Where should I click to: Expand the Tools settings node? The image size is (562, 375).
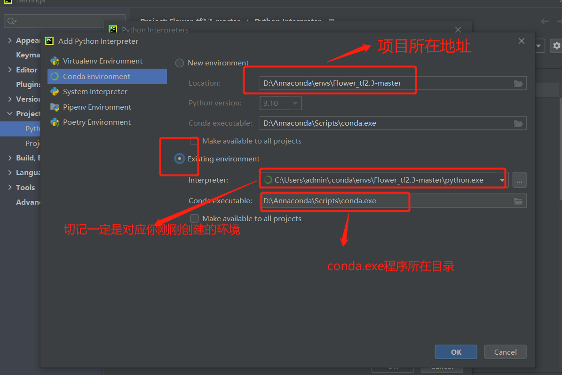(x=10, y=187)
